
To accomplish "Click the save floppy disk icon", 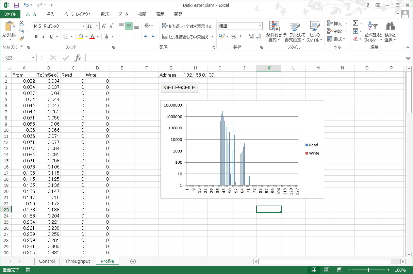I will point(16,5).
